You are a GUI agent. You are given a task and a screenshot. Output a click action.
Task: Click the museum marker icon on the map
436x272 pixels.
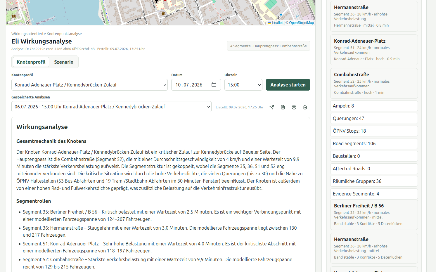164,13
